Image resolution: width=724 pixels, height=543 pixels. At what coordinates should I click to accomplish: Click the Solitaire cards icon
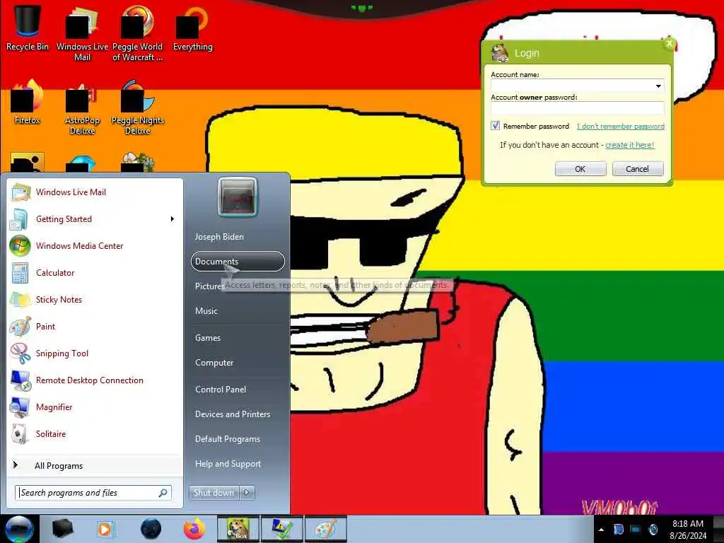click(21, 433)
